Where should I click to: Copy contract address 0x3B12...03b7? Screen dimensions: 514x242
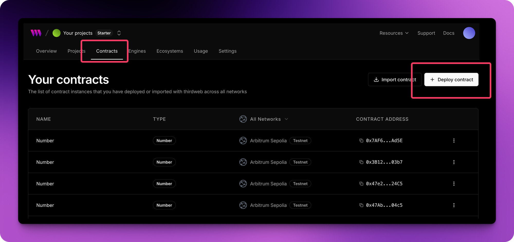pyautogui.click(x=361, y=162)
